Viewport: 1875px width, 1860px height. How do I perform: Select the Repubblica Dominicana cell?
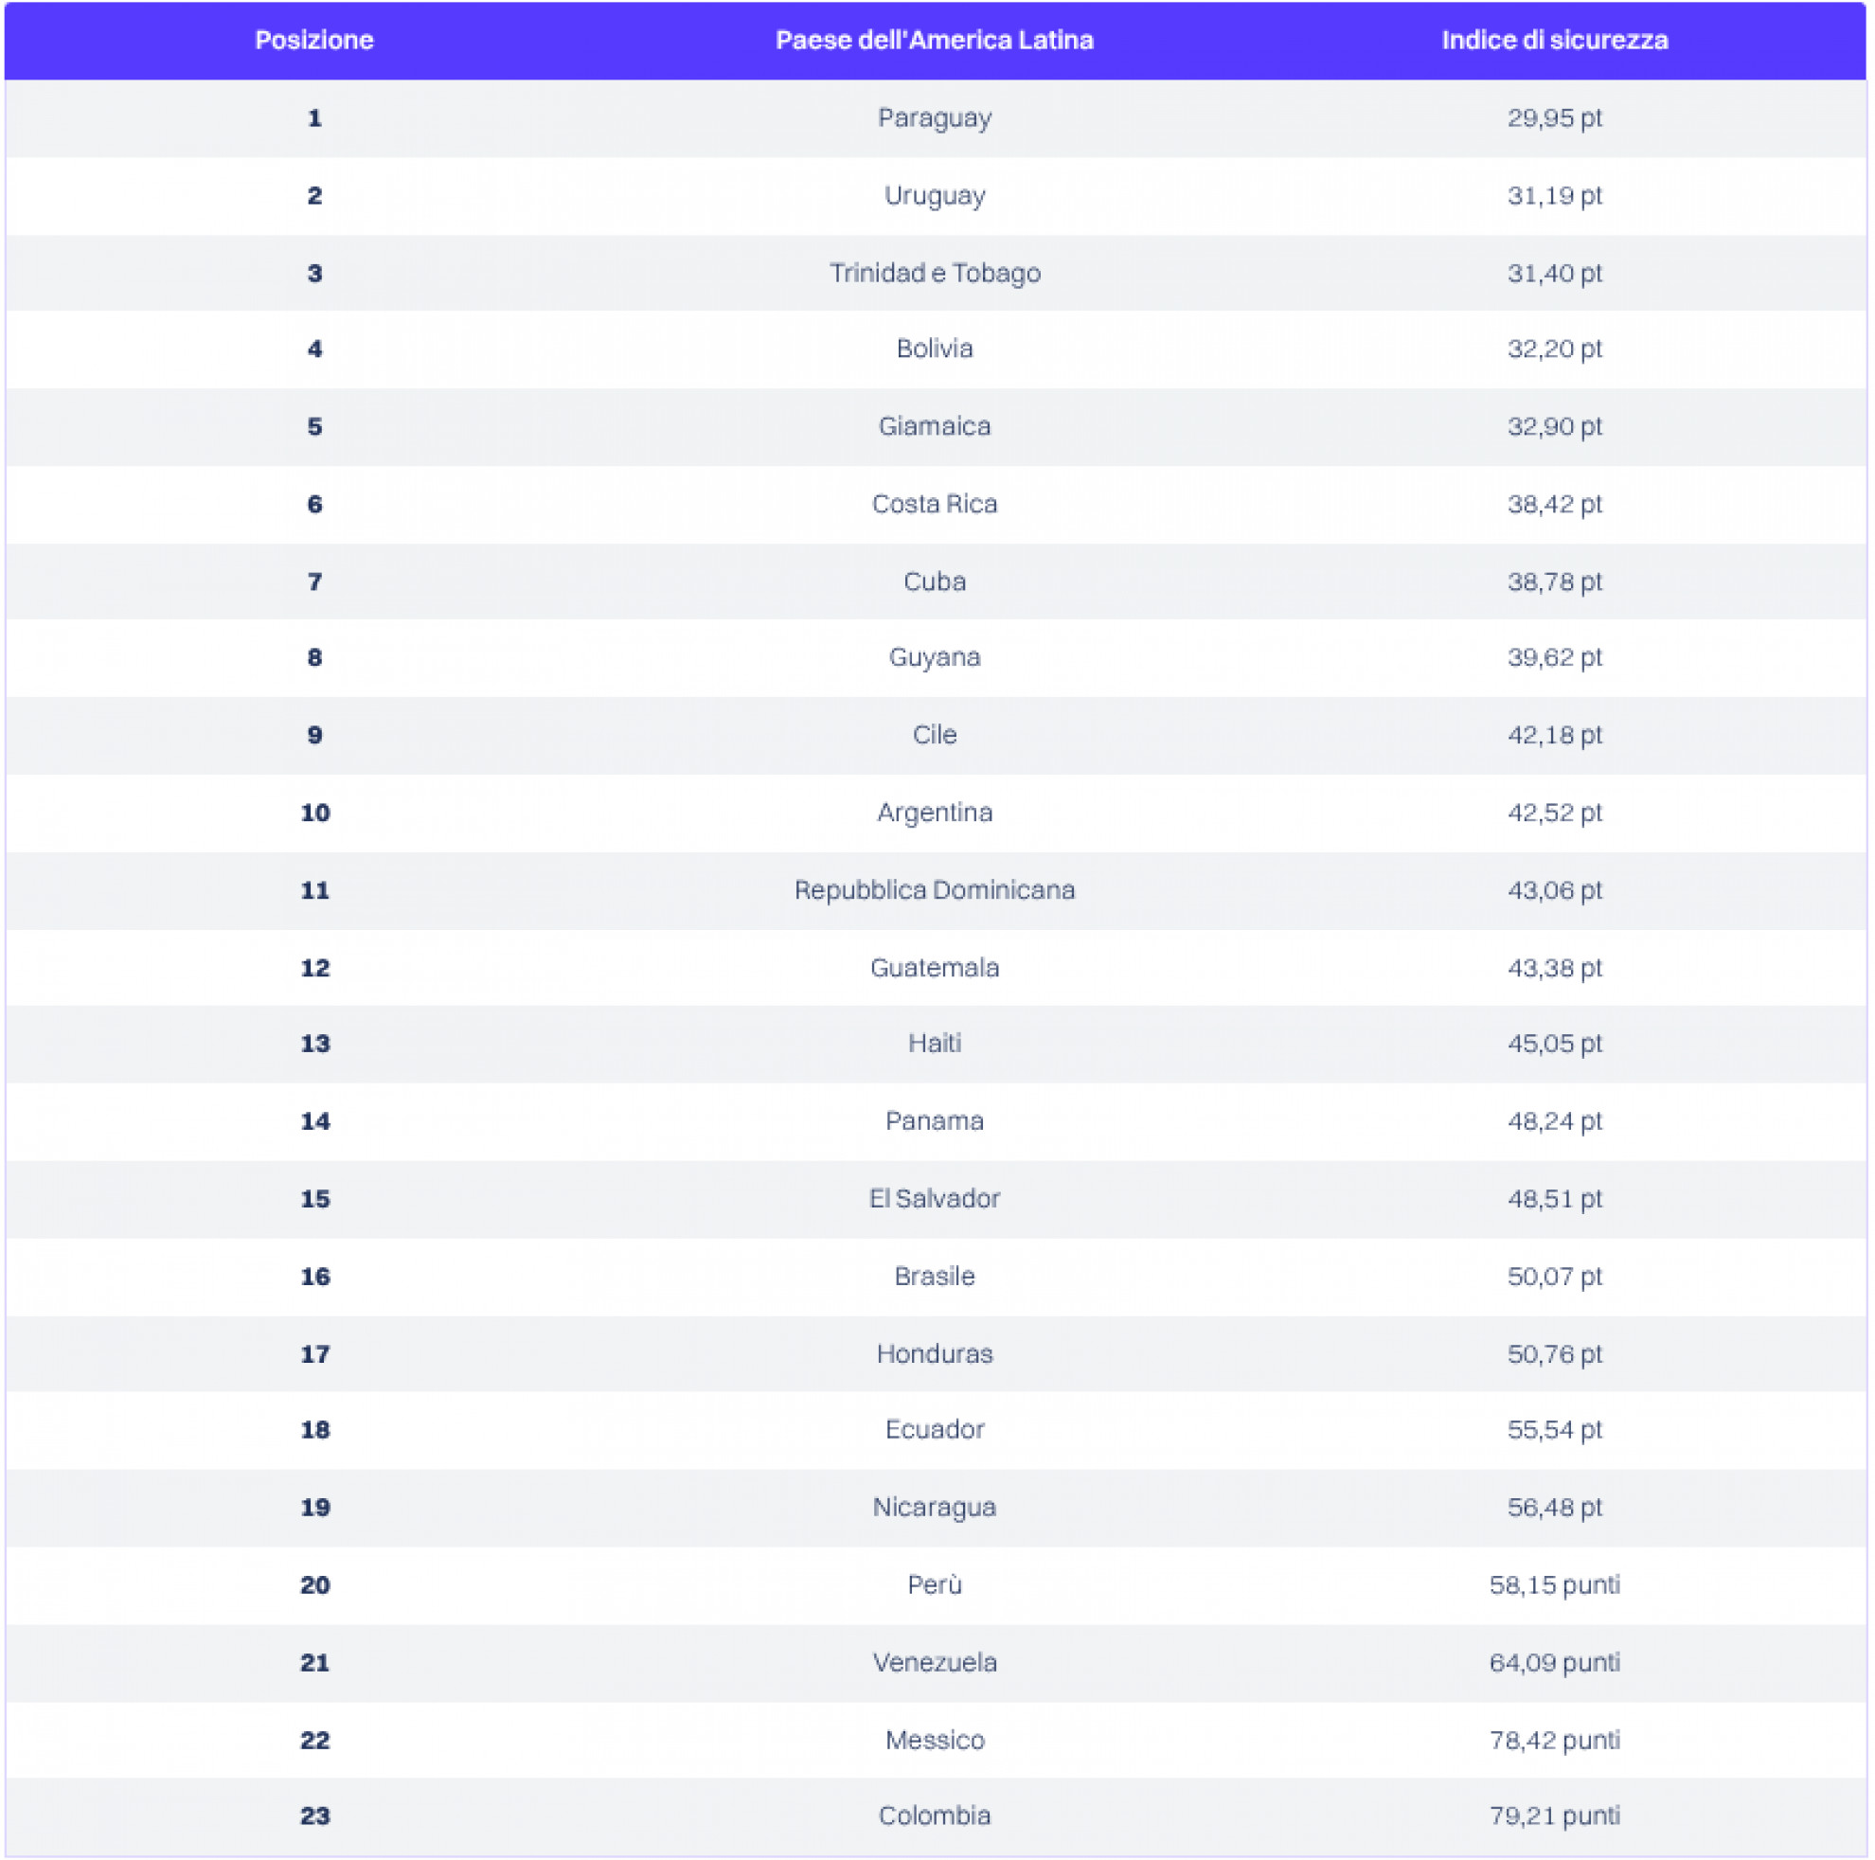(x=934, y=890)
